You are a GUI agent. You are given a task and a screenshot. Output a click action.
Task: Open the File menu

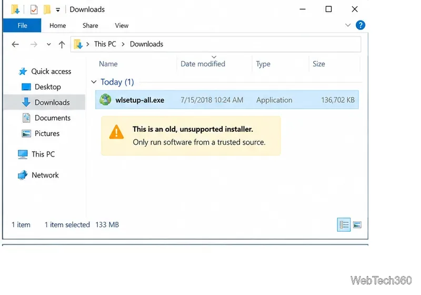click(x=22, y=25)
